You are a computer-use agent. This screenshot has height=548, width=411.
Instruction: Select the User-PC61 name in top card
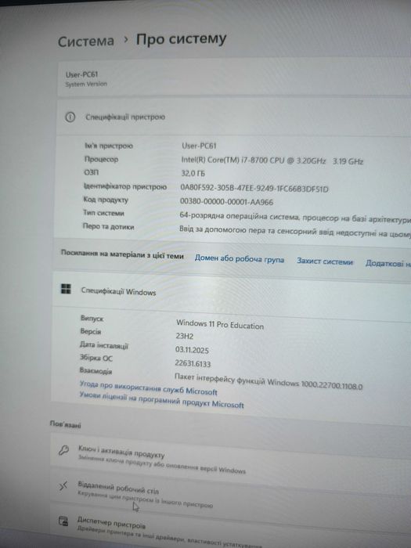81,74
